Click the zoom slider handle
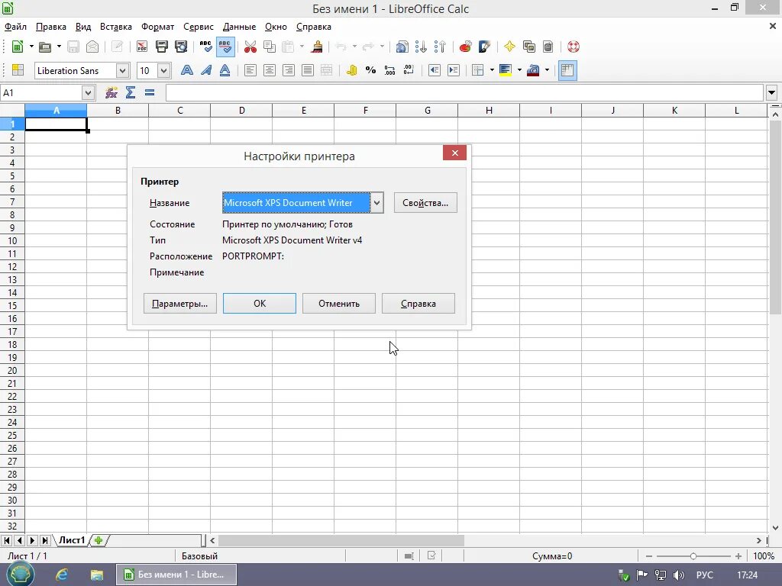Screen dimensions: 782x586 tap(693, 555)
